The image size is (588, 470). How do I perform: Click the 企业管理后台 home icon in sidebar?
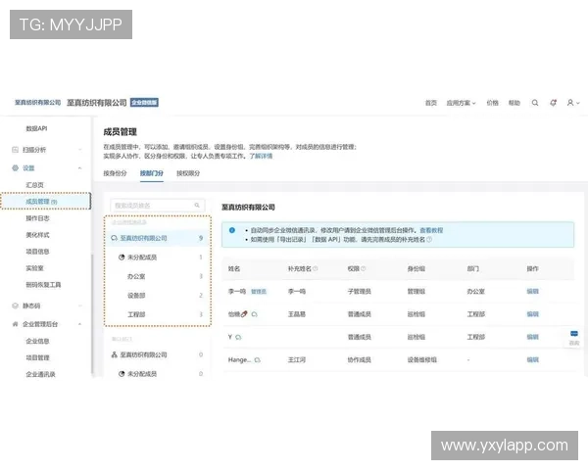15,324
